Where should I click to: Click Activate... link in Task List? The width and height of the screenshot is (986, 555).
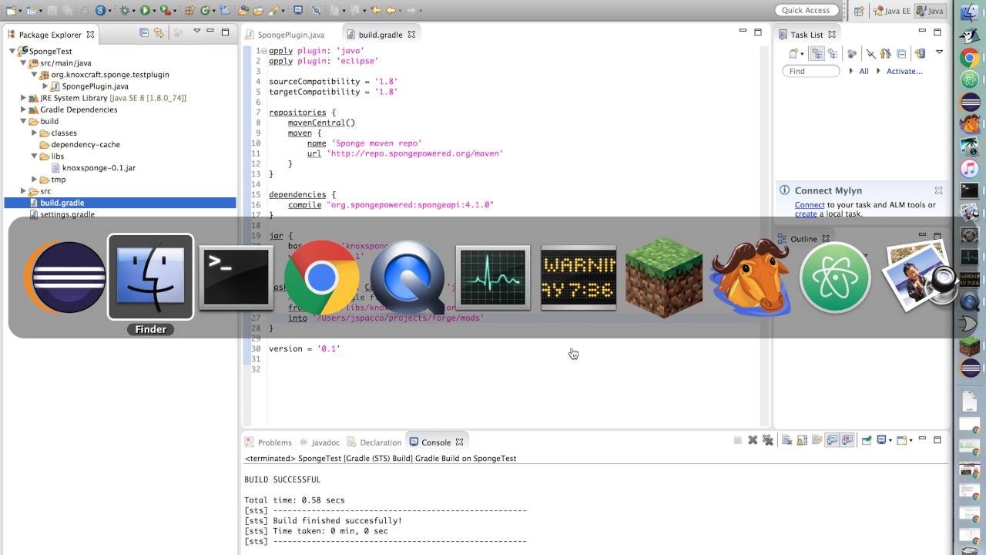(904, 71)
